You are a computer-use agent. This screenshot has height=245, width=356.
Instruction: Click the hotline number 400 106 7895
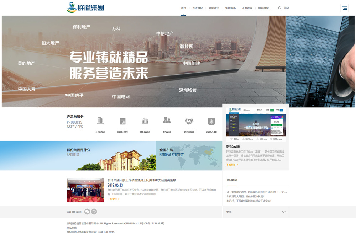click(x=106, y=232)
